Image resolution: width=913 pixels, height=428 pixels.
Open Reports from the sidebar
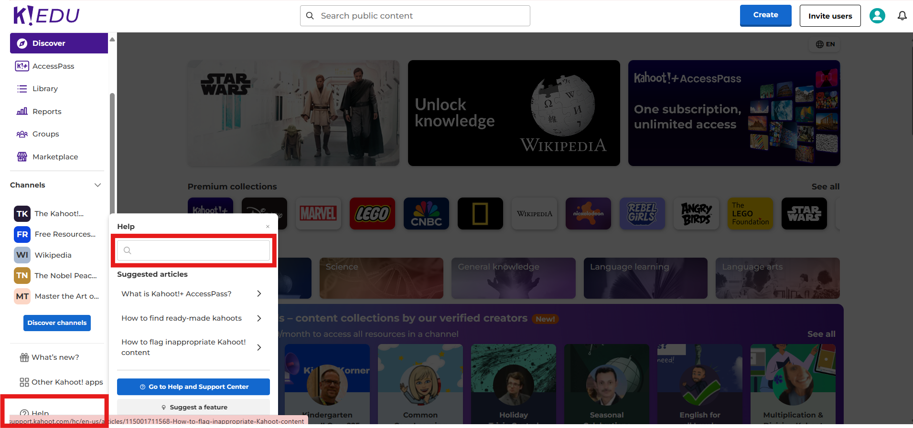coord(47,112)
